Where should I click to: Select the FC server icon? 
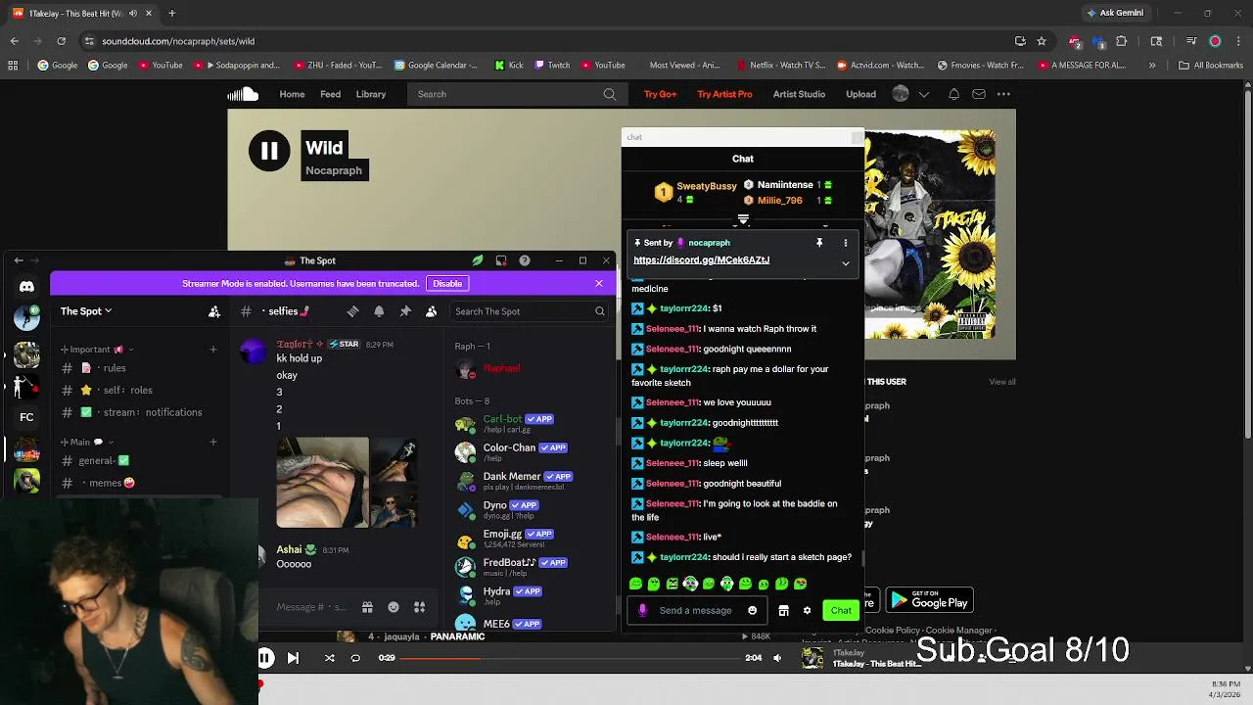pos(26,417)
